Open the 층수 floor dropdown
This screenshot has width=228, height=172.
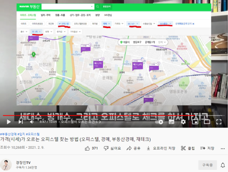click(24, 32)
